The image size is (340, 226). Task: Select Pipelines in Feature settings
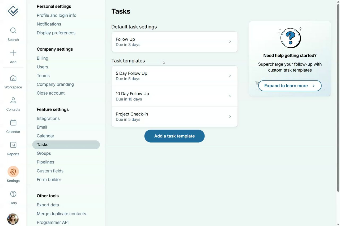(x=45, y=162)
